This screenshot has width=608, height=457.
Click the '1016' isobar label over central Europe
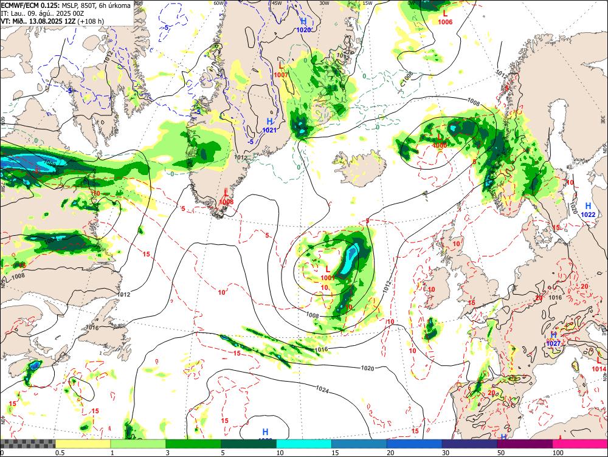[x=555, y=297]
